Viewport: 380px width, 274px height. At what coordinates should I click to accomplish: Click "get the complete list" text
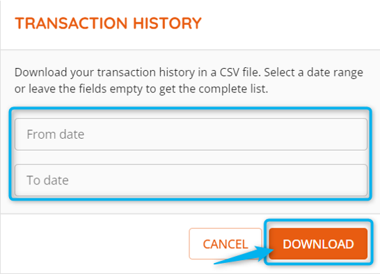tap(213, 89)
